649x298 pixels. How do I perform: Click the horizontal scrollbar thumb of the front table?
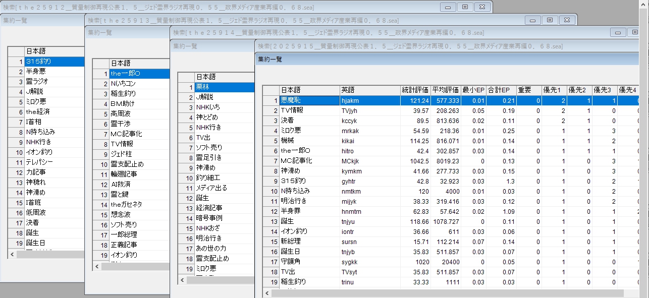447,293
